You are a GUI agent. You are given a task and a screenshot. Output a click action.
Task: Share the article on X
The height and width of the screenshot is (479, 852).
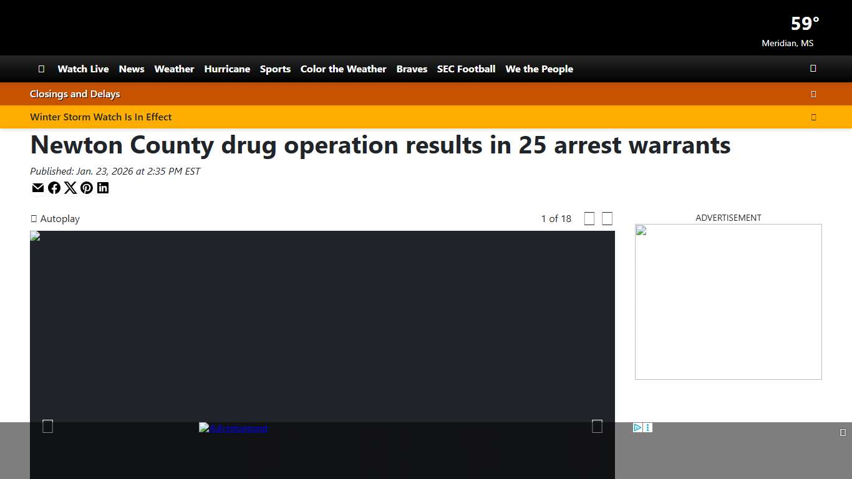pos(70,188)
